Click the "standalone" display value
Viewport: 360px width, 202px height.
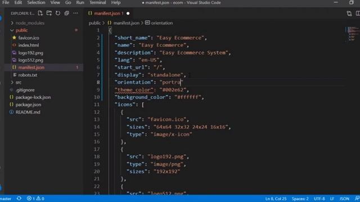coord(165,75)
